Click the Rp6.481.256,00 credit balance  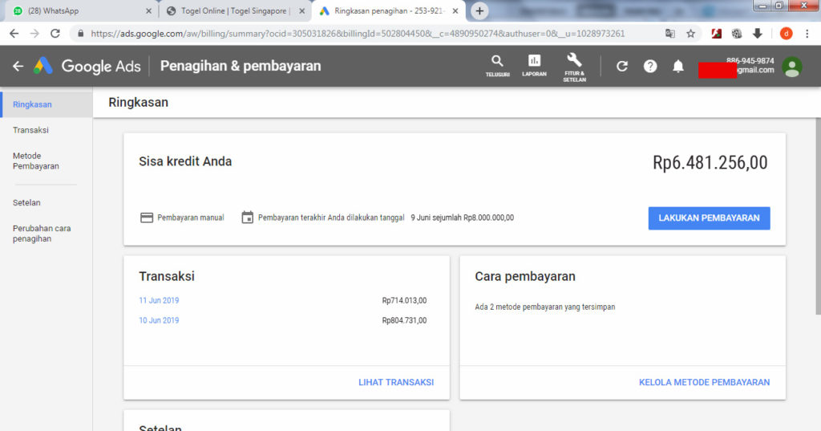tap(710, 163)
